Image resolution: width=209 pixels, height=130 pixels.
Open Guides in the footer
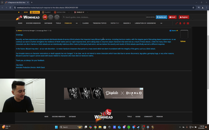click(x=138, y=117)
